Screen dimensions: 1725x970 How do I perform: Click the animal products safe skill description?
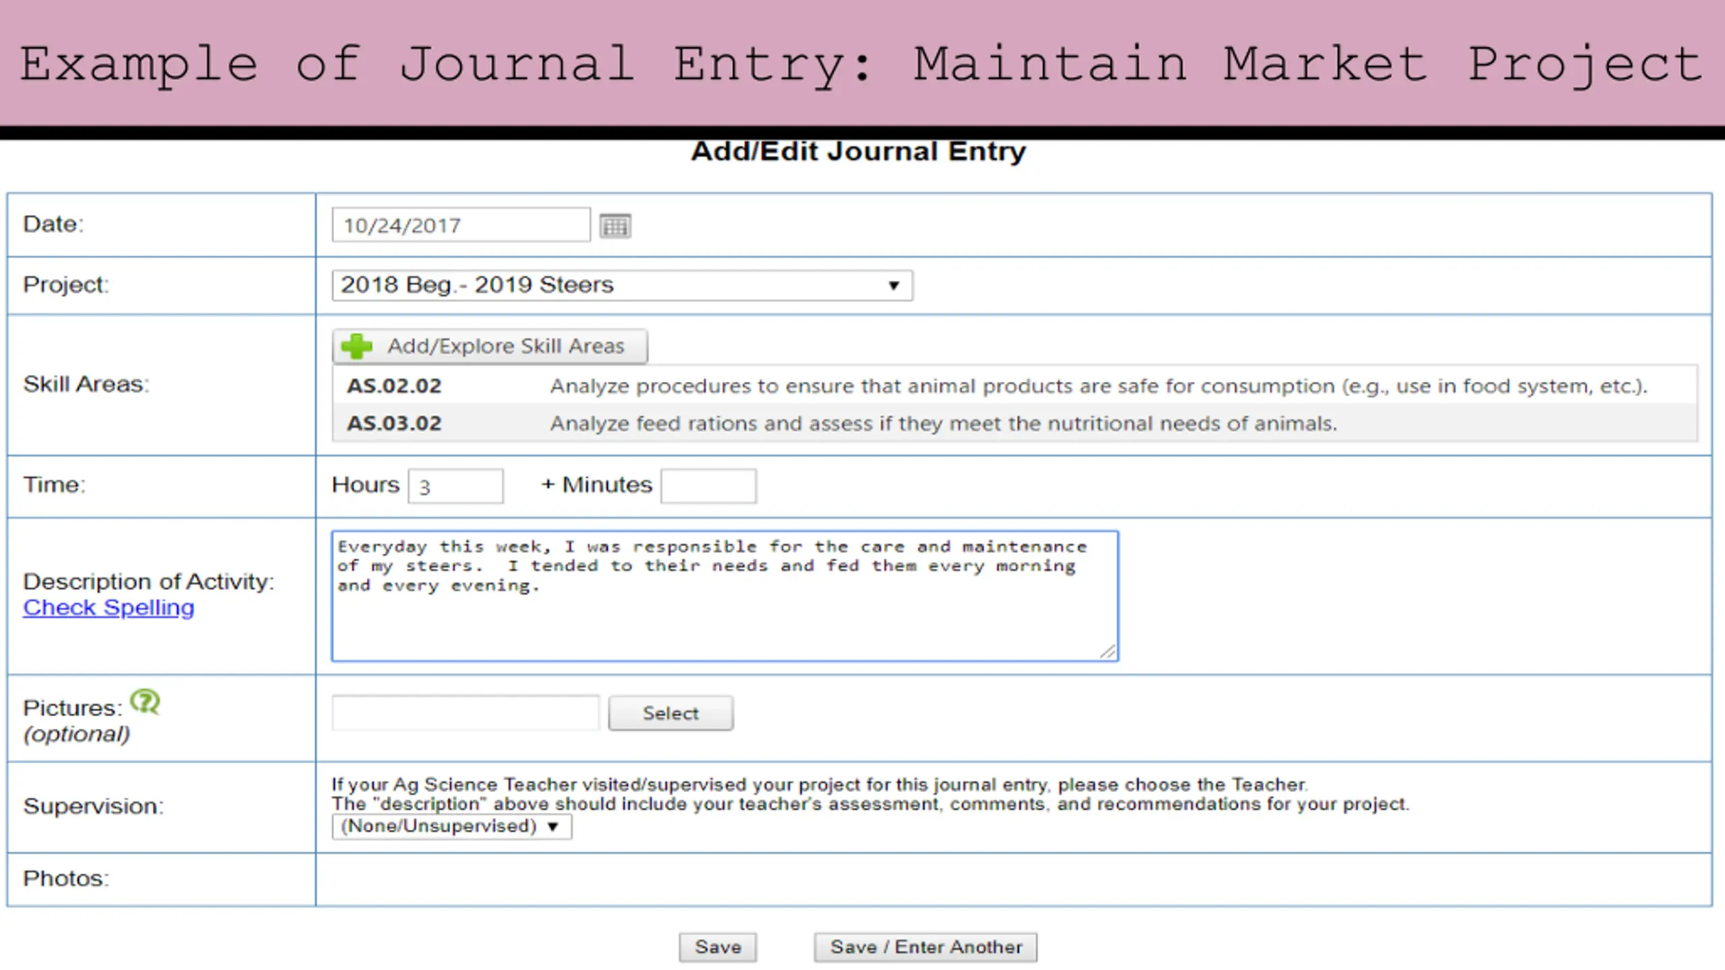coord(1098,387)
